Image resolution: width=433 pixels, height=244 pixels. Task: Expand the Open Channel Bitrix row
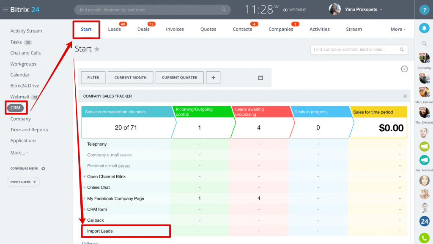pos(84,176)
